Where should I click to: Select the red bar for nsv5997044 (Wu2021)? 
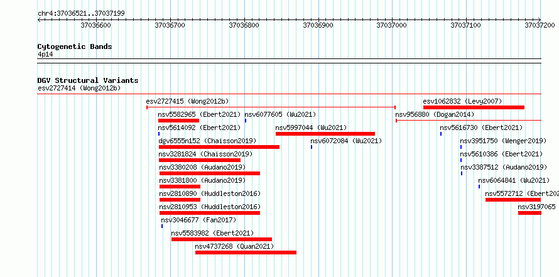click(x=325, y=134)
